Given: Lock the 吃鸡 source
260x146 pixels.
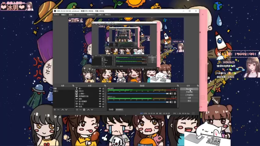Looking at the screenshot, I should [x=103, y=106].
